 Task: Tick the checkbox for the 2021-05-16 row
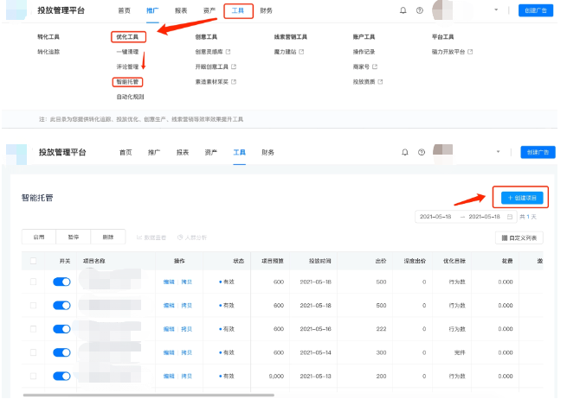[33, 329]
